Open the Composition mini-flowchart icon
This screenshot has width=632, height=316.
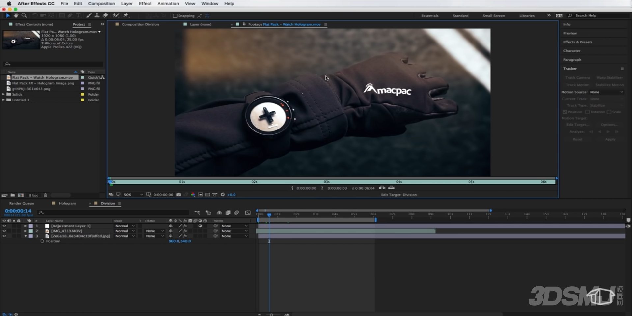pos(197,213)
